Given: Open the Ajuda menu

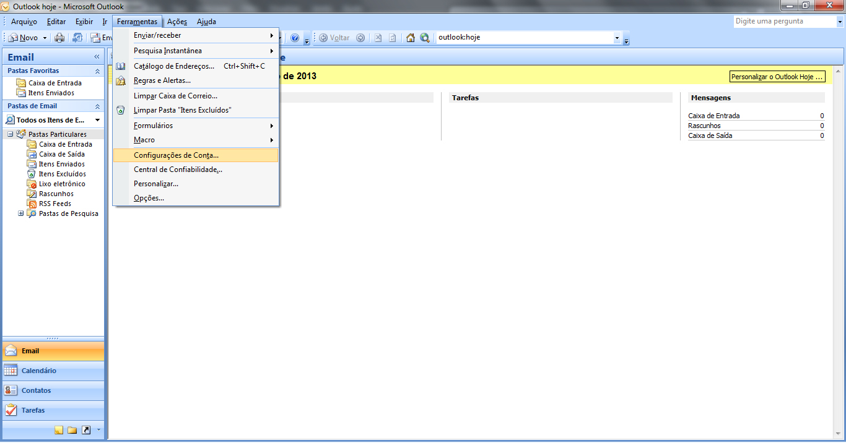Looking at the screenshot, I should click(x=206, y=22).
